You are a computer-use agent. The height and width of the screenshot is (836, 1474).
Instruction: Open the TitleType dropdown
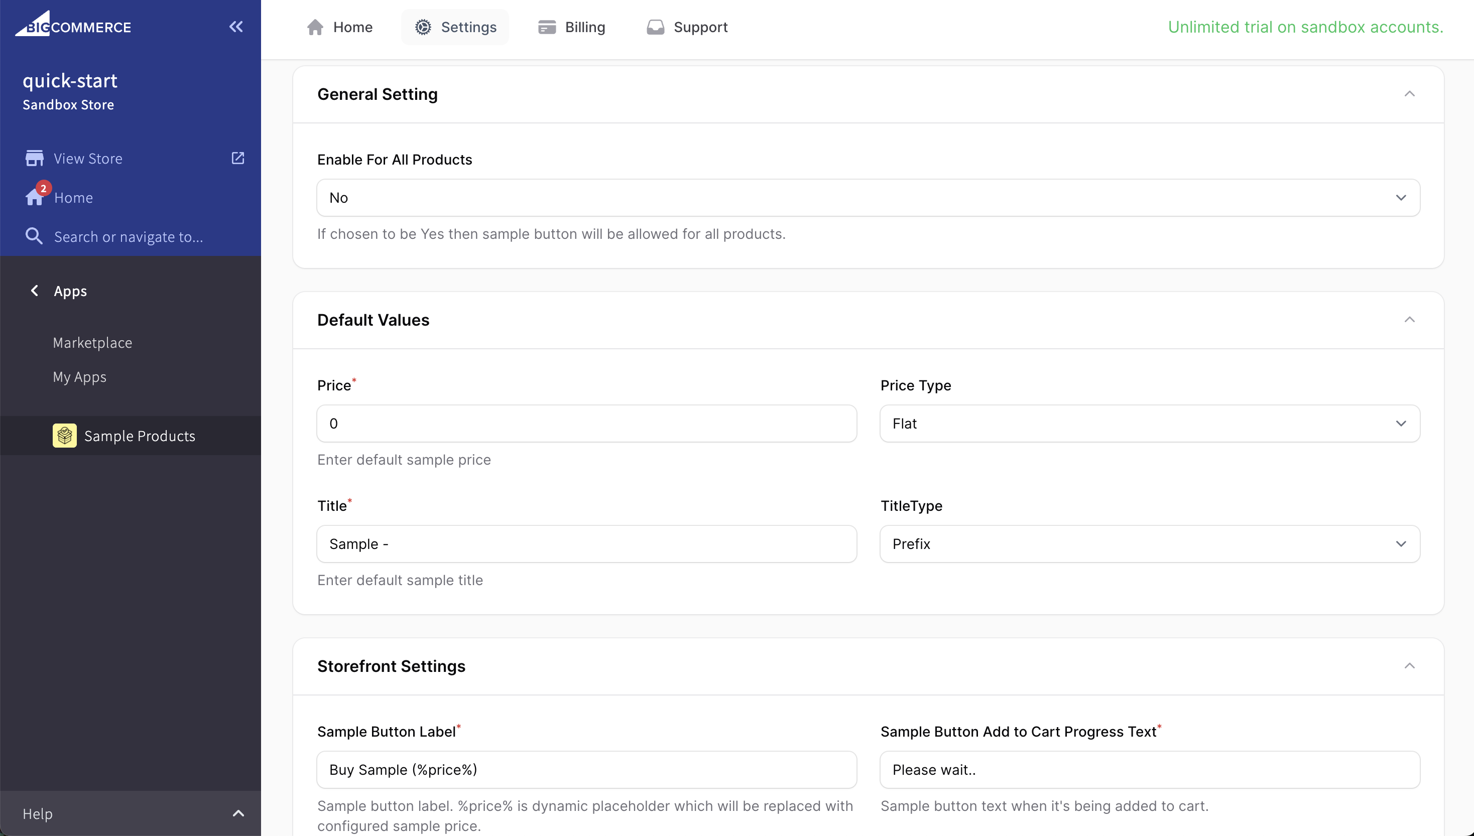1150,544
